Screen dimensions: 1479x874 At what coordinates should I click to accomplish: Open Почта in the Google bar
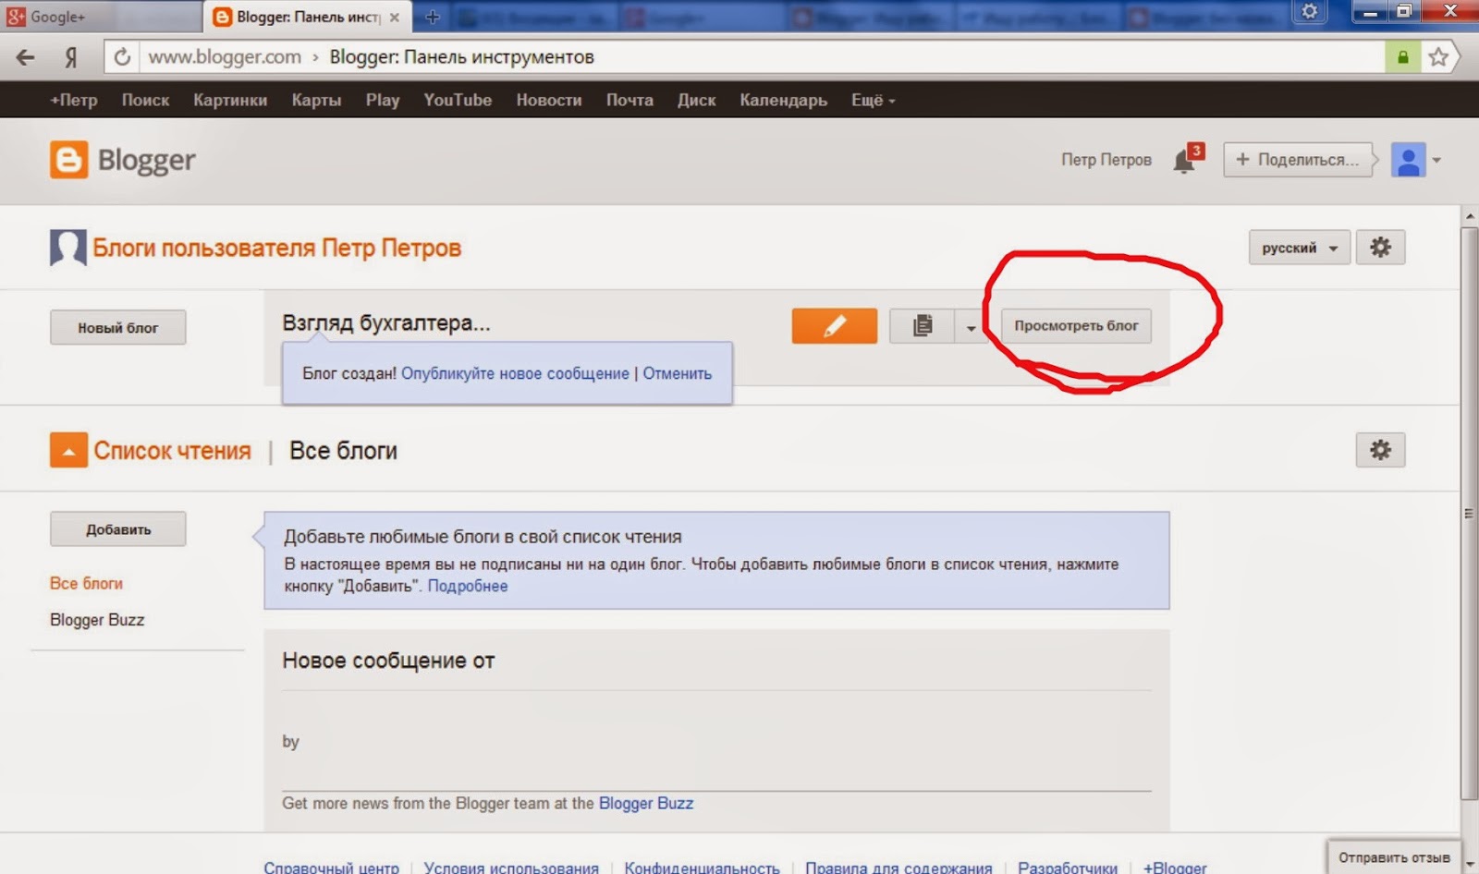[x=629, y=100]
